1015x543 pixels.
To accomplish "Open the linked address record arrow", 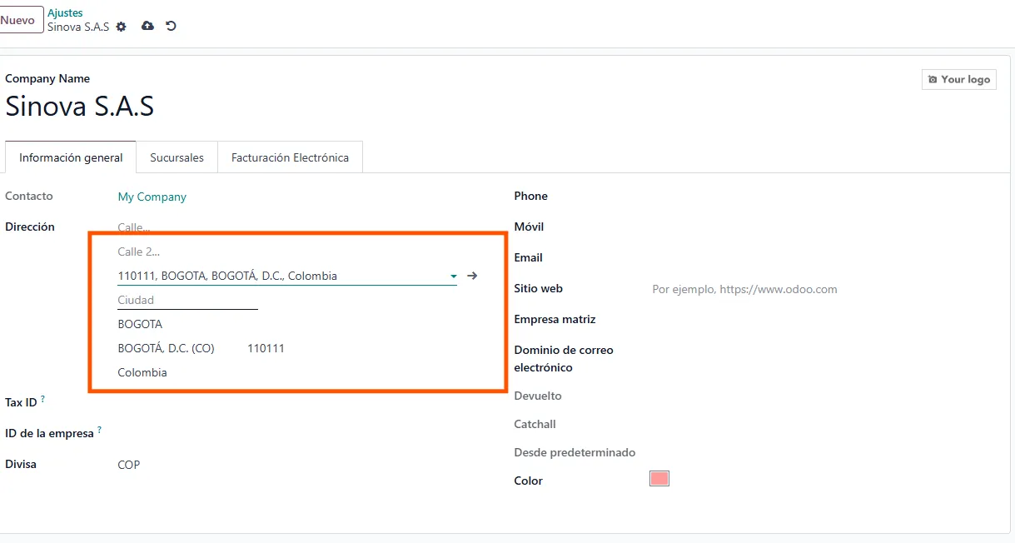I will coord(472,276).
